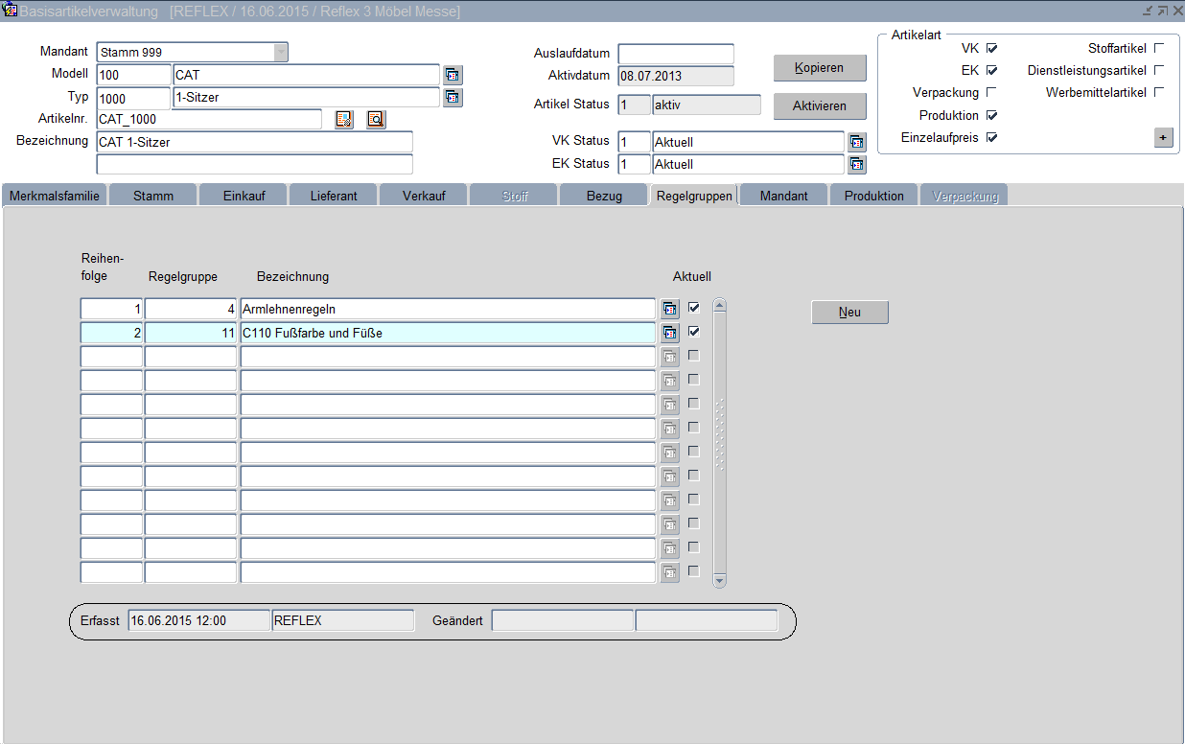The width and height of the screenshot is (1185, 744).
Task: Enable the Stoffartikel checkbox
Action: click(x=1158, y=48)
